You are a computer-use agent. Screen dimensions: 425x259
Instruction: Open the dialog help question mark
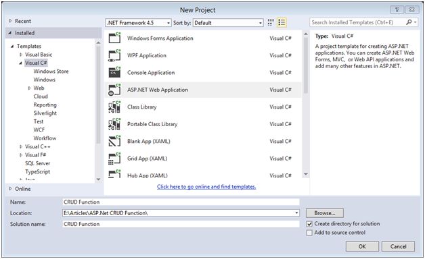click(x=397, y=9)
